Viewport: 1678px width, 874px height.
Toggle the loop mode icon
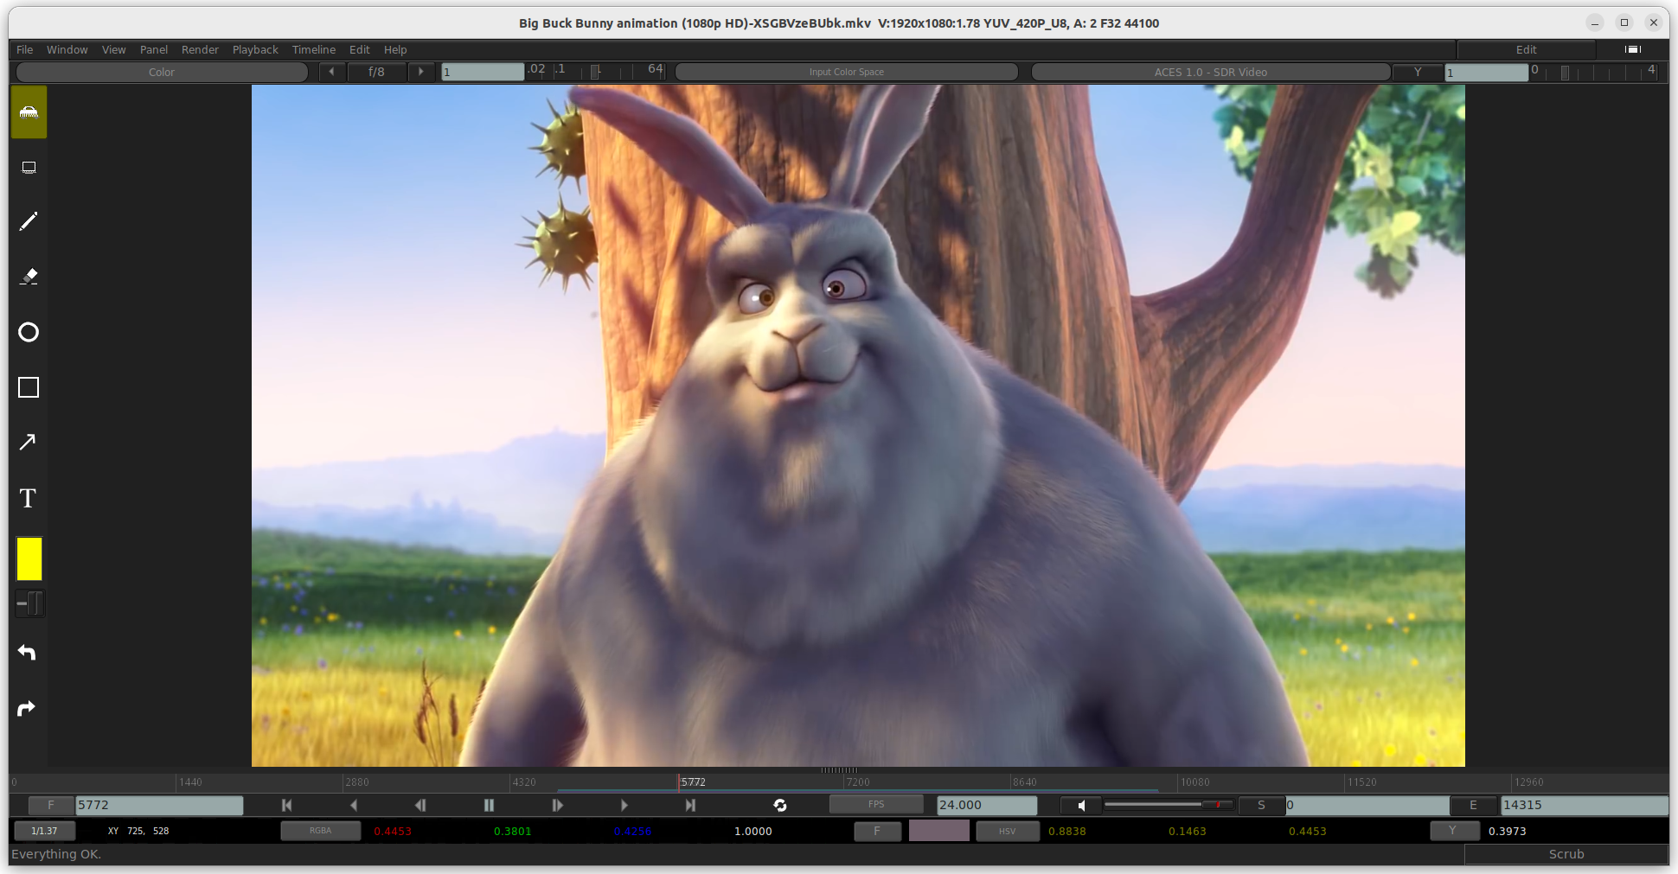click(x=780, y=805)
